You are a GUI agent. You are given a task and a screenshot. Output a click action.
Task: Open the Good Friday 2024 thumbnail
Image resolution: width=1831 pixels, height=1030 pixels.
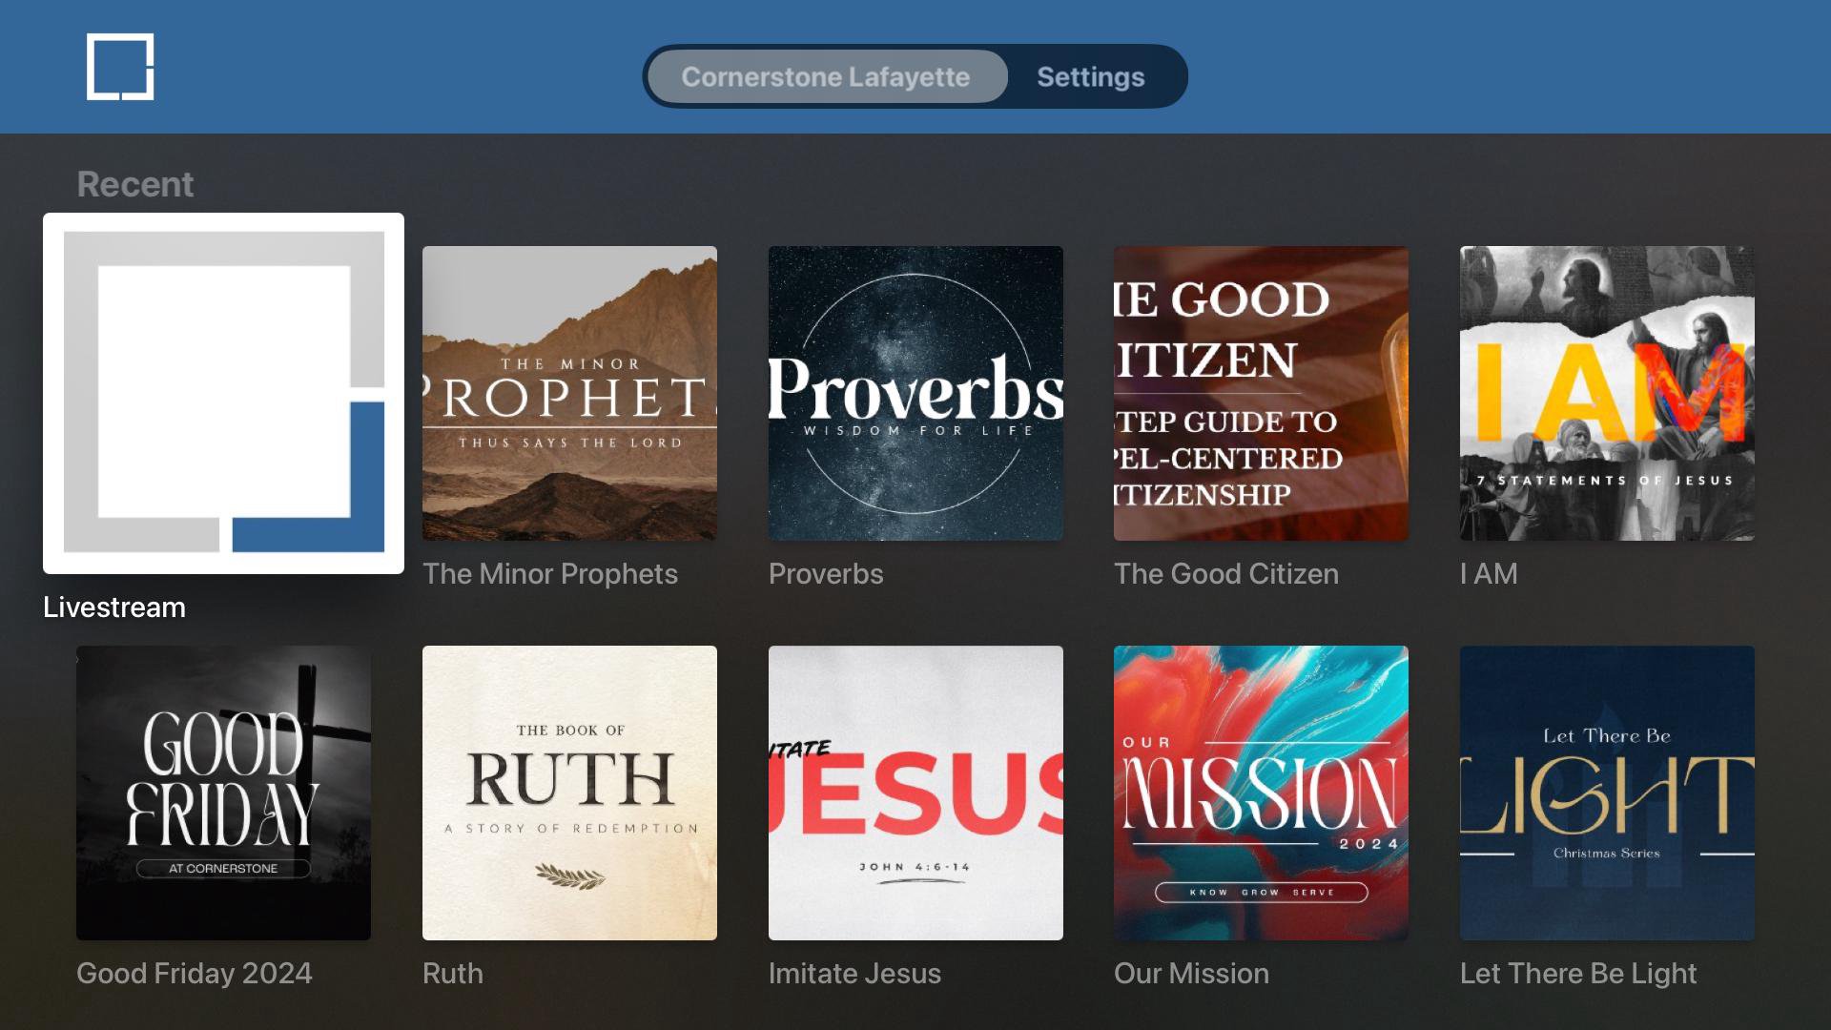[223, 793]
